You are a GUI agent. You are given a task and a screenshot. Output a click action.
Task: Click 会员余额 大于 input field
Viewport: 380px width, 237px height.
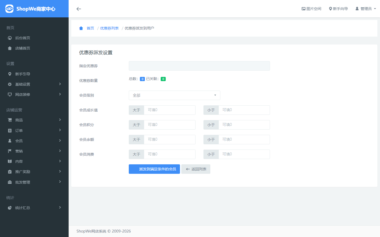170,140
